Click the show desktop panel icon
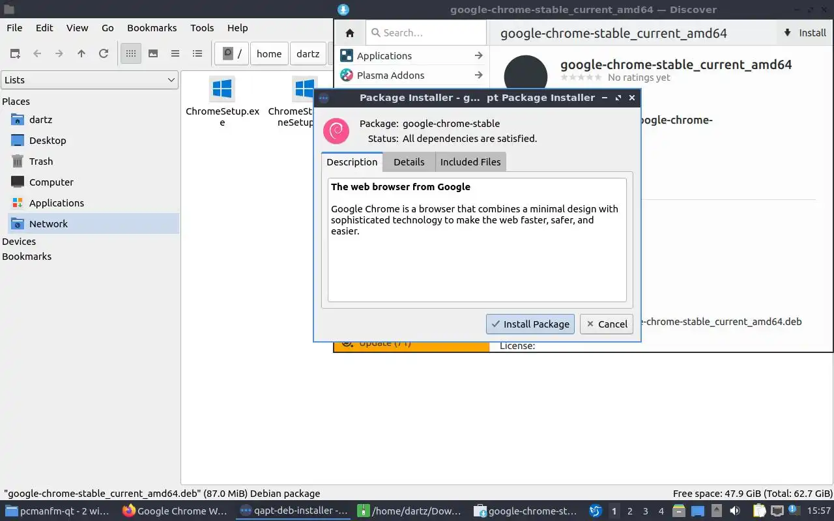 click(x=698, y=511)
